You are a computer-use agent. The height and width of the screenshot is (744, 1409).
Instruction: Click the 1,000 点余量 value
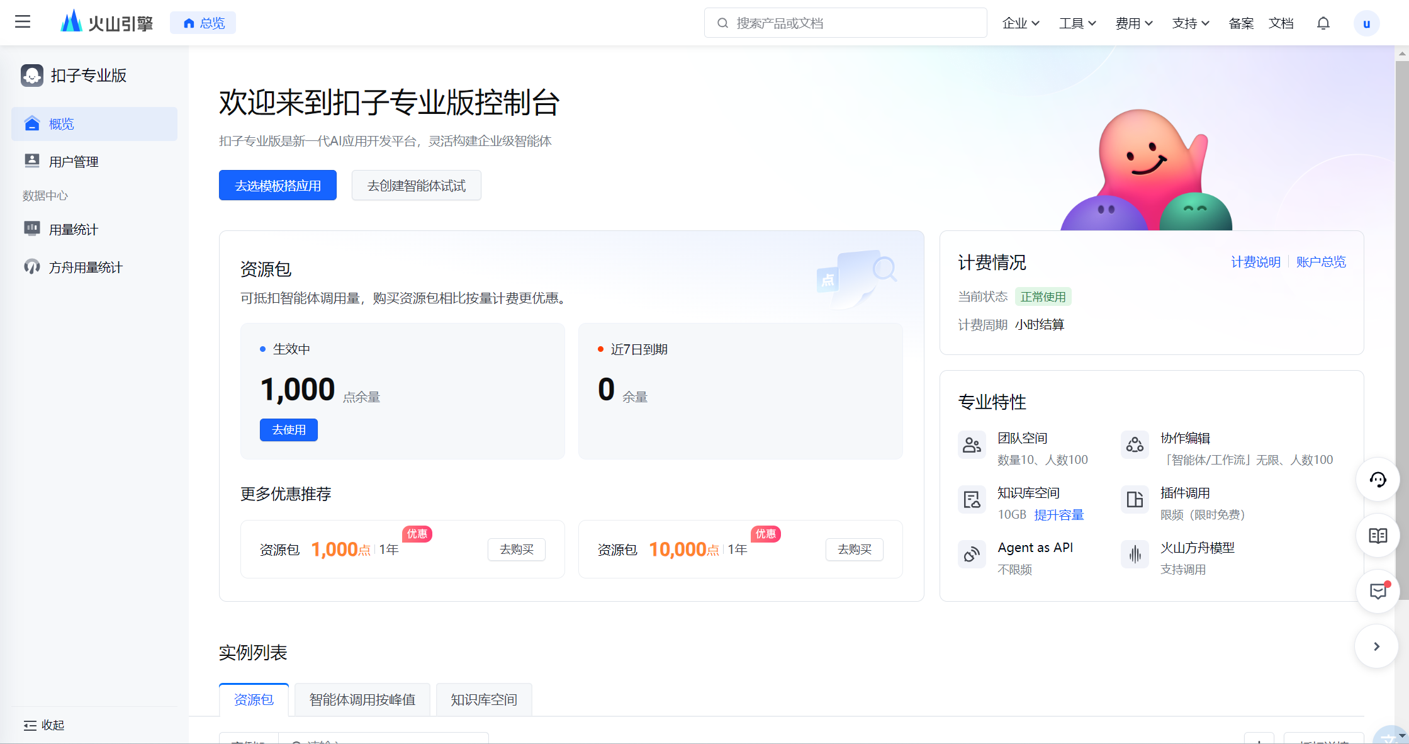pyautogui.click(x=298, y=389)
